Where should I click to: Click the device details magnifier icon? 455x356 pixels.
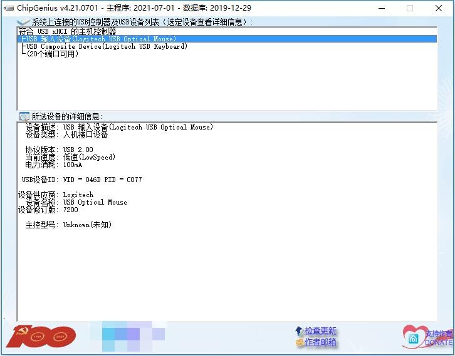[x=24, y=116]
